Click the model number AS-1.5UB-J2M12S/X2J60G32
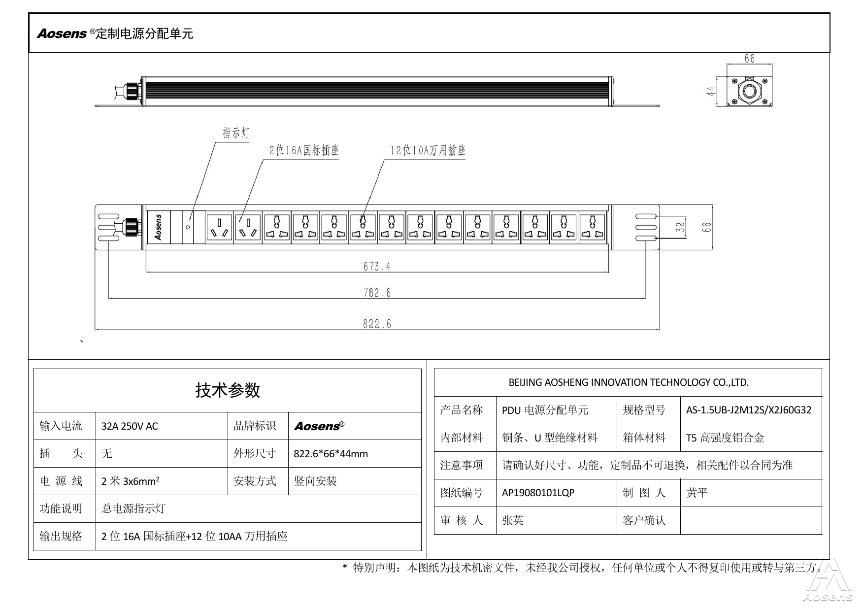Screen dimensions: 864x611 tap(748, 410)
